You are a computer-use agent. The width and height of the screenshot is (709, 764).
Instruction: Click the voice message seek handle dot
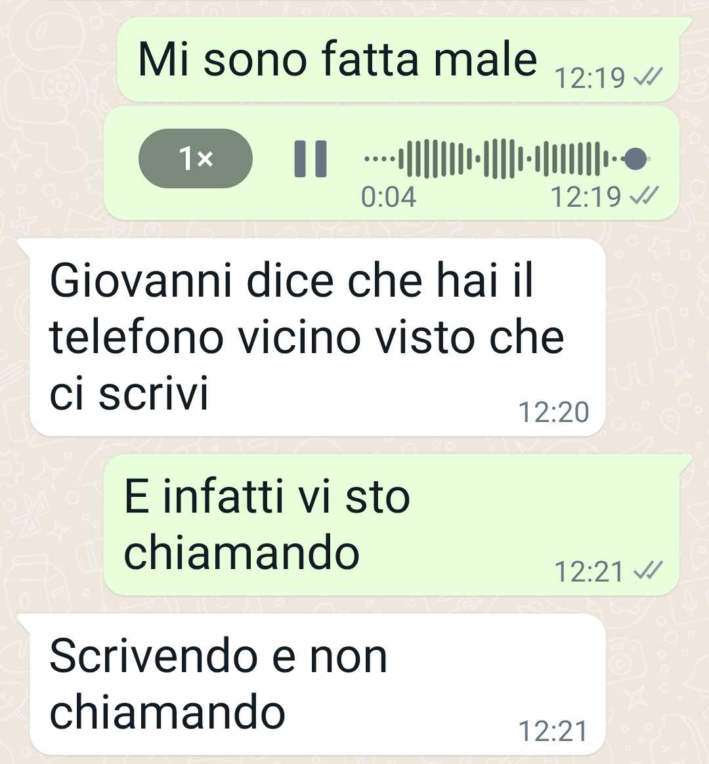635,159
